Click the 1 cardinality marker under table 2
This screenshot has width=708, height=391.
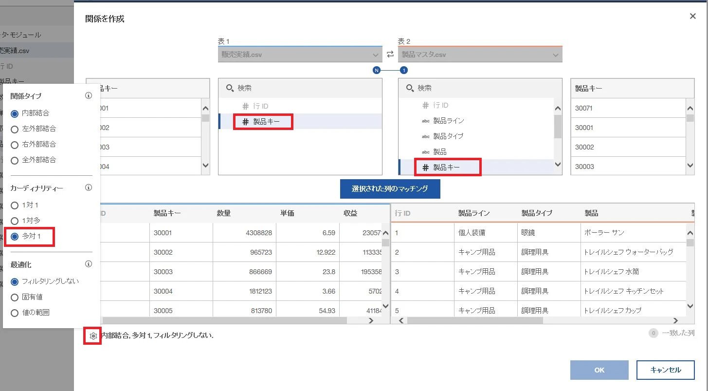click(404, 70)
